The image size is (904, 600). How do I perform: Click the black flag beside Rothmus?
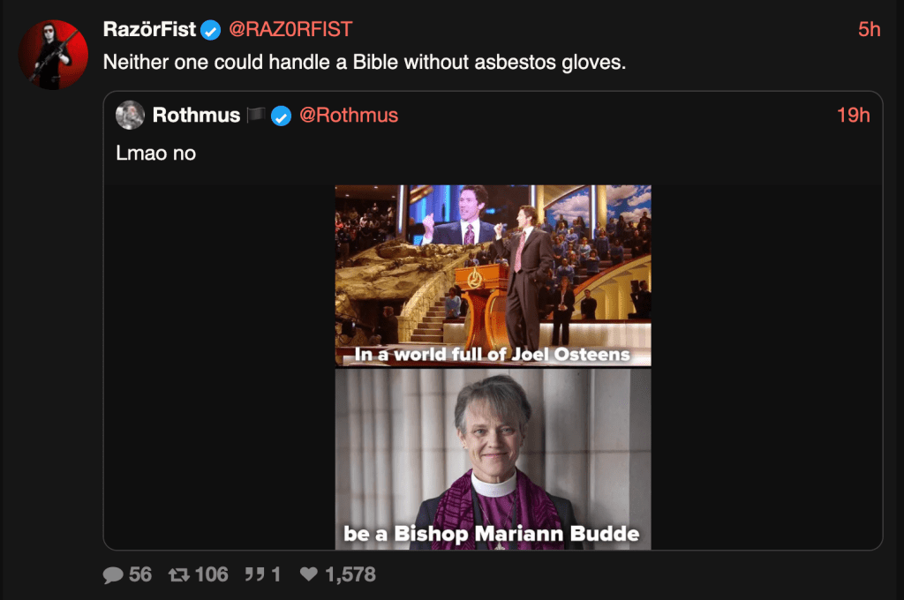(x=255, y=116)
